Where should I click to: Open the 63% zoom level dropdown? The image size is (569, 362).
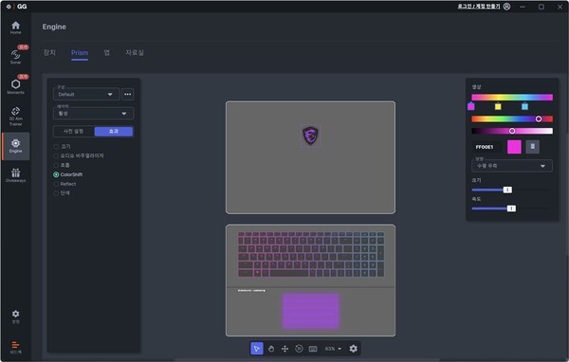[x=333, y=349]
